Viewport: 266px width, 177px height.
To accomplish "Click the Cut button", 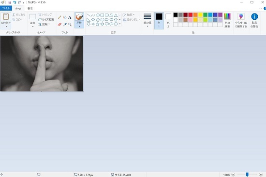I will pyautogui.click(x=19, y=15).
